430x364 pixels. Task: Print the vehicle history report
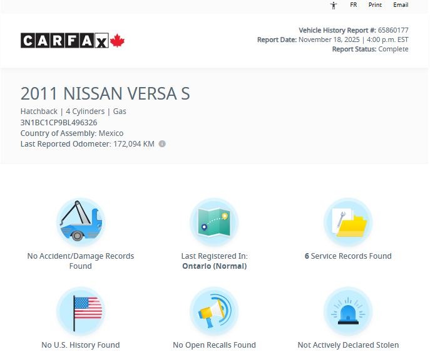coord(375,5)
